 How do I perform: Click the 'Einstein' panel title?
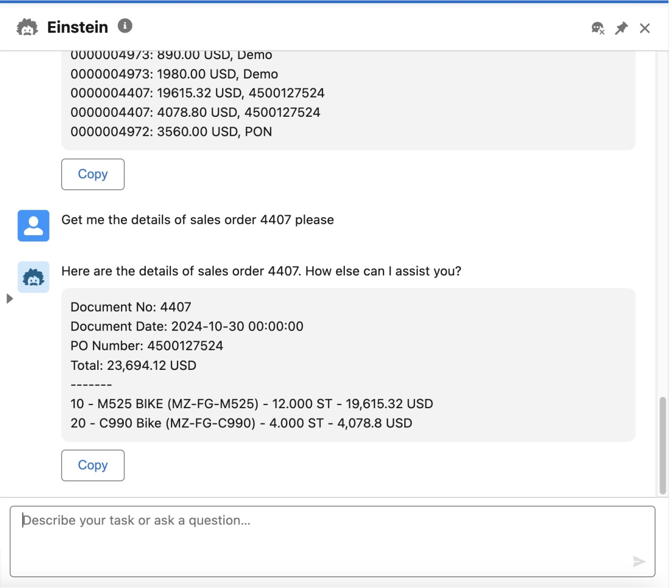click(x=78, y=27)
